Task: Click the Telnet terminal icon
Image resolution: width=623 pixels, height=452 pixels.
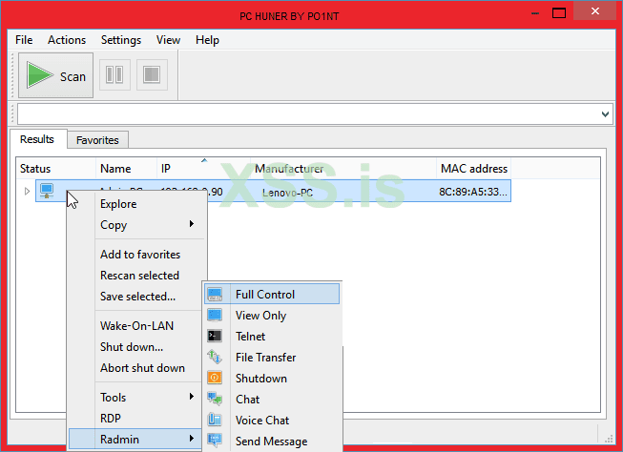Action: (215, 336)
